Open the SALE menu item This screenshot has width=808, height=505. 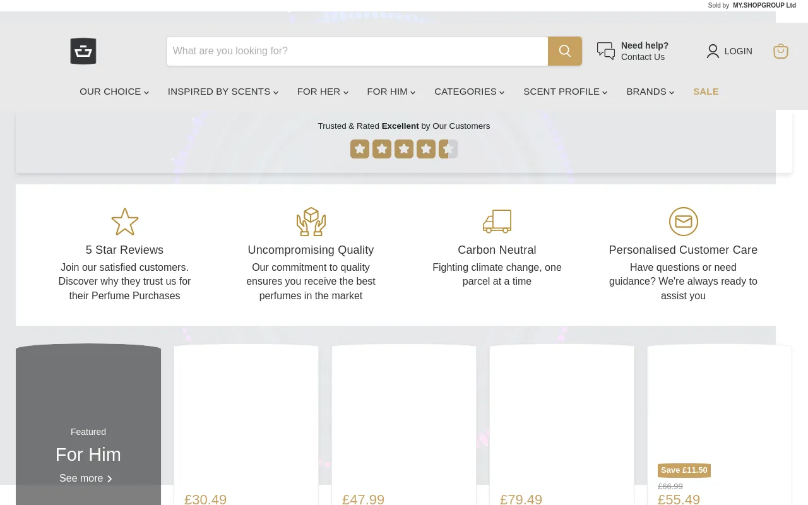[706, 92]
